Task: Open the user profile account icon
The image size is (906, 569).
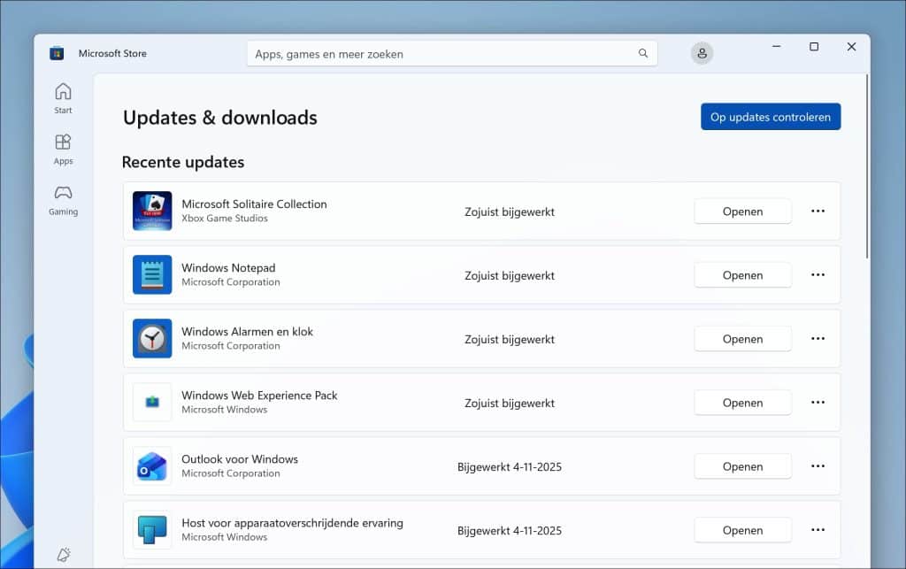Action: (702, 53)
